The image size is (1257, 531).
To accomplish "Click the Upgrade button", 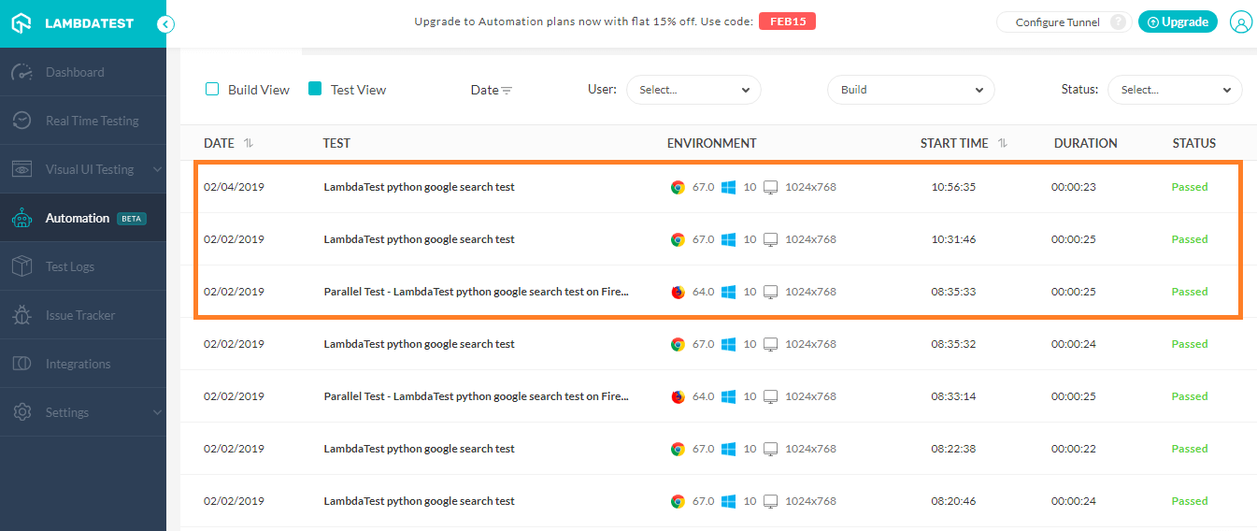I will click(x=1178, y=22).
